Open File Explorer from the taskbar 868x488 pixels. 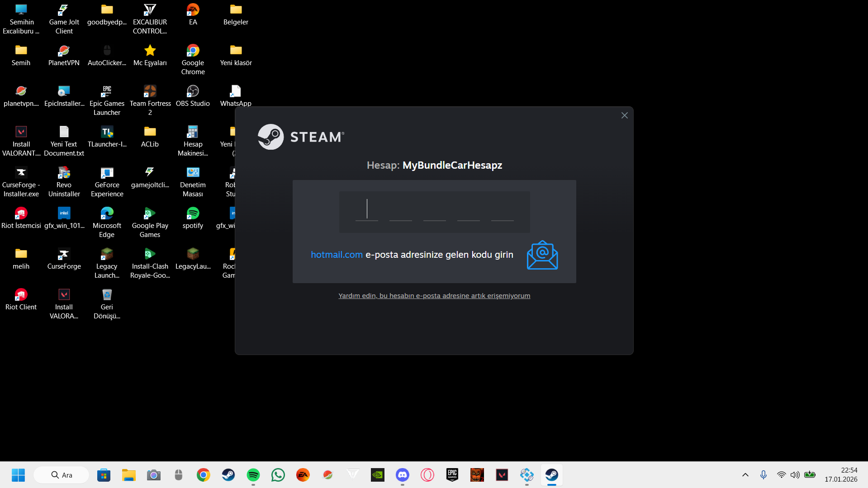coord(129,475)
